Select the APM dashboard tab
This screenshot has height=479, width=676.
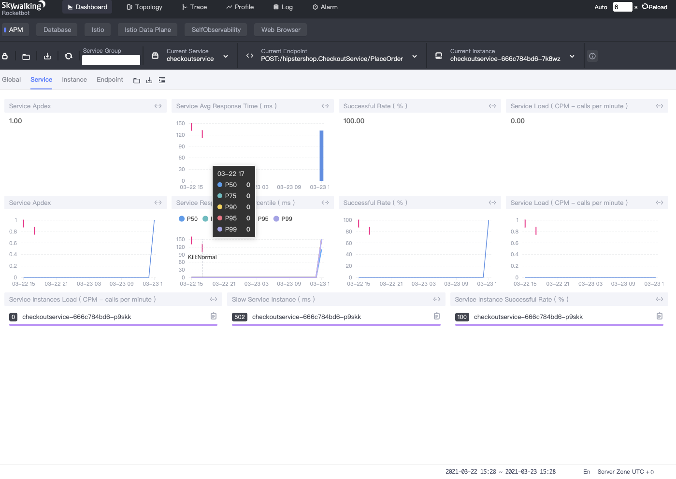(x=14, y=30)
